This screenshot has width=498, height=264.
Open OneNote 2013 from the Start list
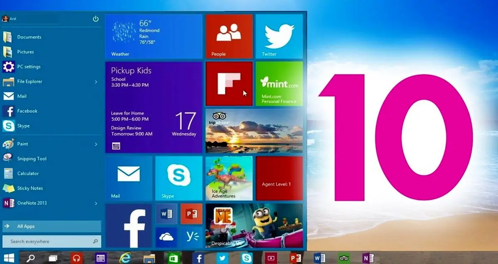point(51,203)
